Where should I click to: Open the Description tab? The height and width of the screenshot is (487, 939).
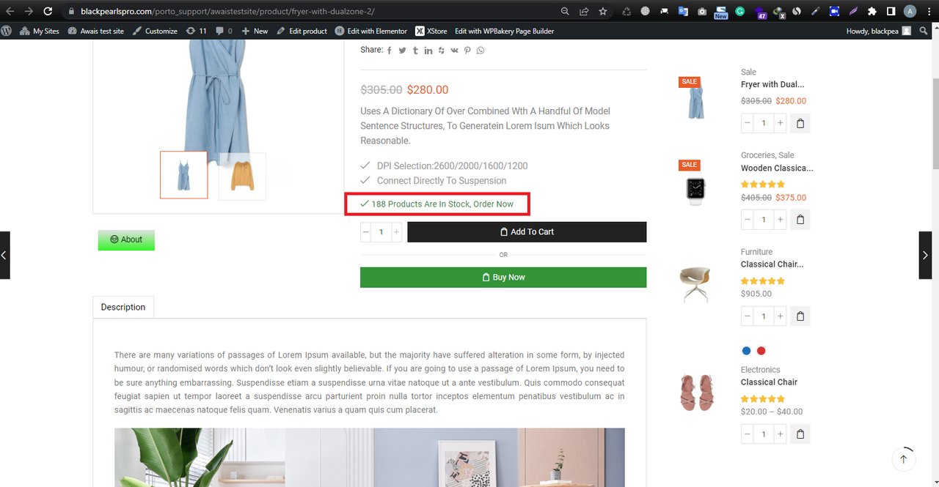123,307
